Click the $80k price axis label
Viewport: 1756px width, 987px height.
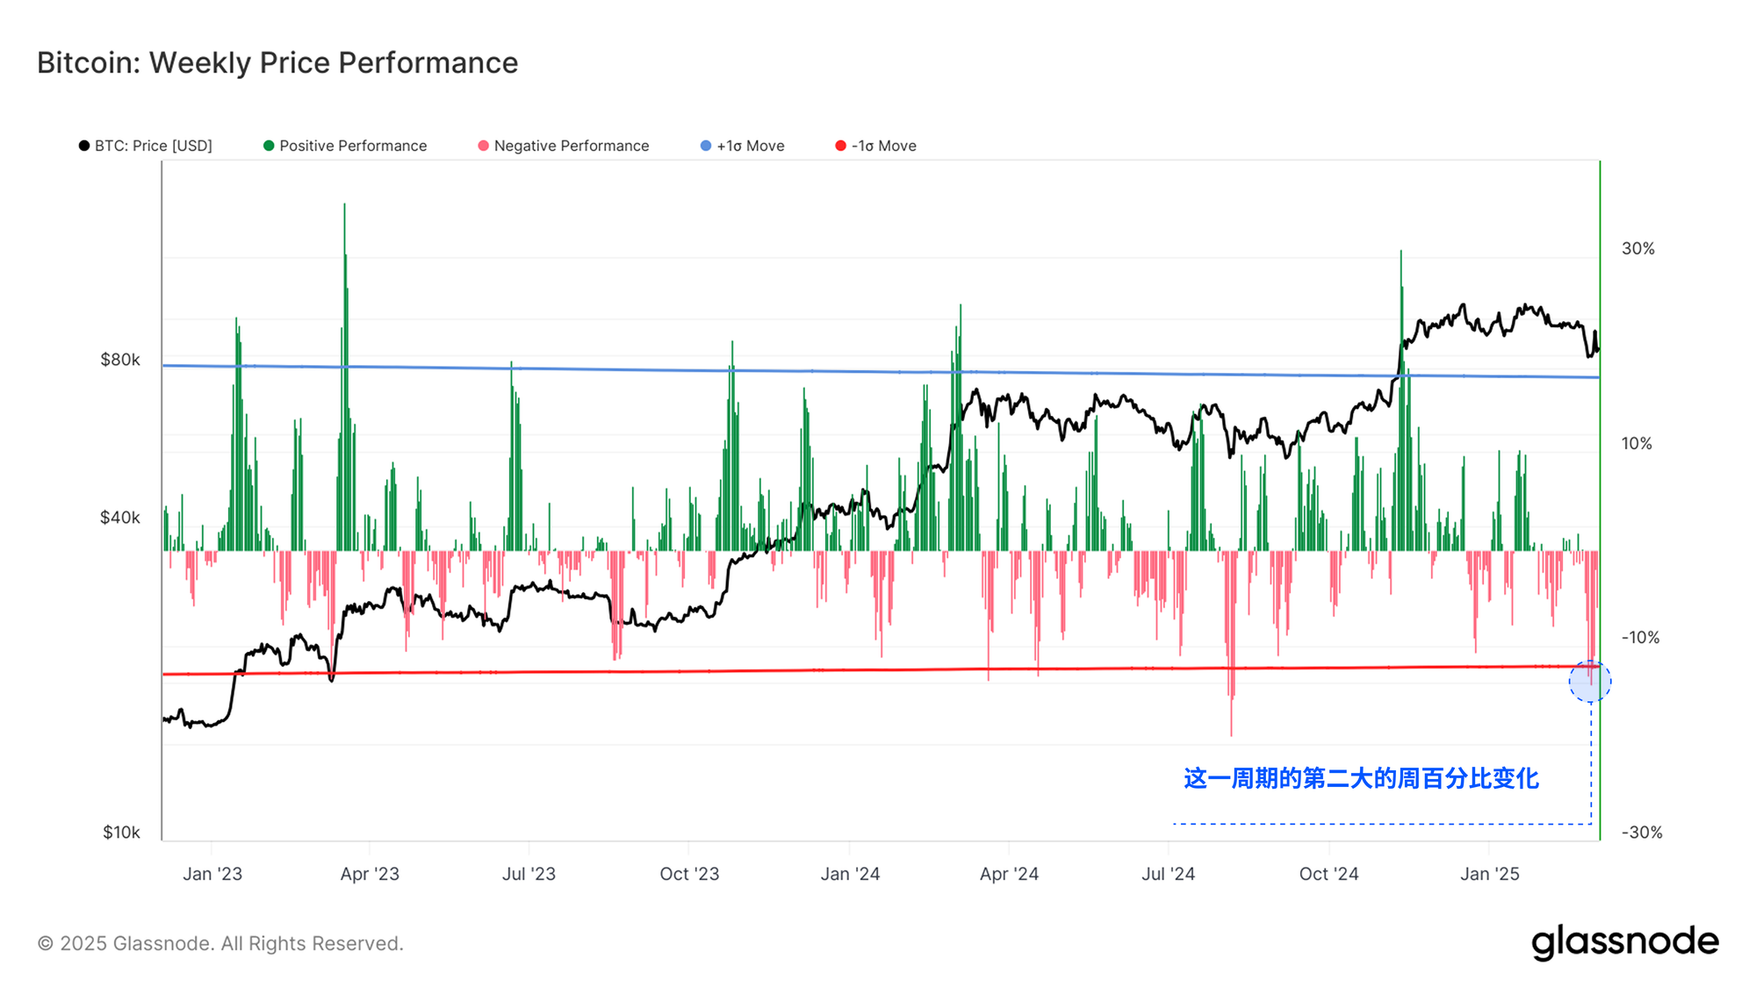120,360
